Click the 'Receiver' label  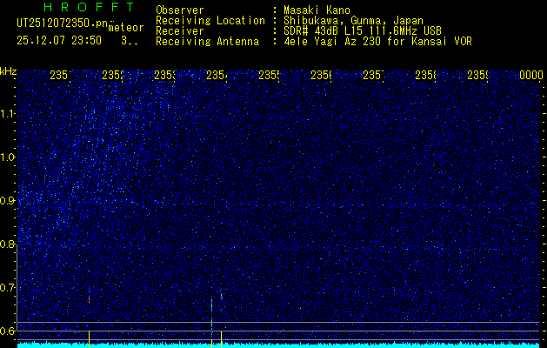pos(180,31)
